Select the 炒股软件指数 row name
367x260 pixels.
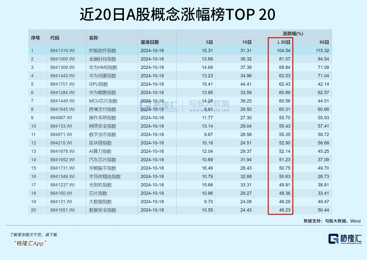[102, 51]
